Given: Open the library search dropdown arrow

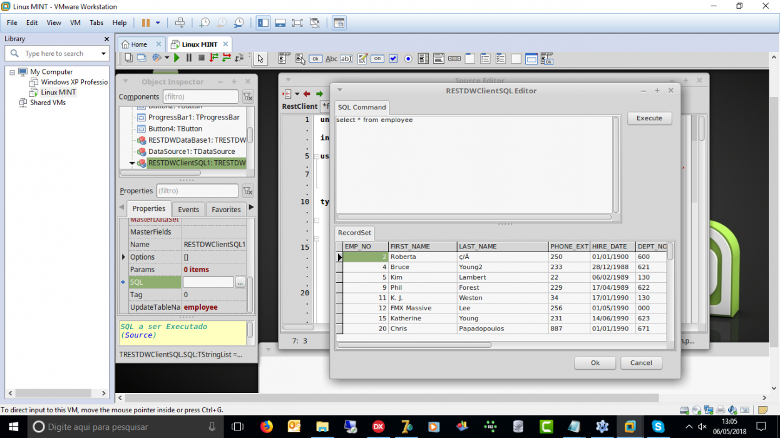Looking at the screenshot, I should pos(104,54).
